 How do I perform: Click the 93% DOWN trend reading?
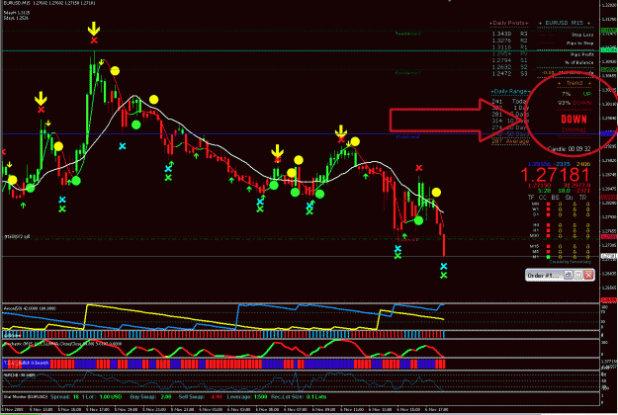pos(574,103)
